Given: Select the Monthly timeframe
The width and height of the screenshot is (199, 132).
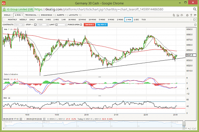Looking at the screenshot, I should [x=12, y=19].
